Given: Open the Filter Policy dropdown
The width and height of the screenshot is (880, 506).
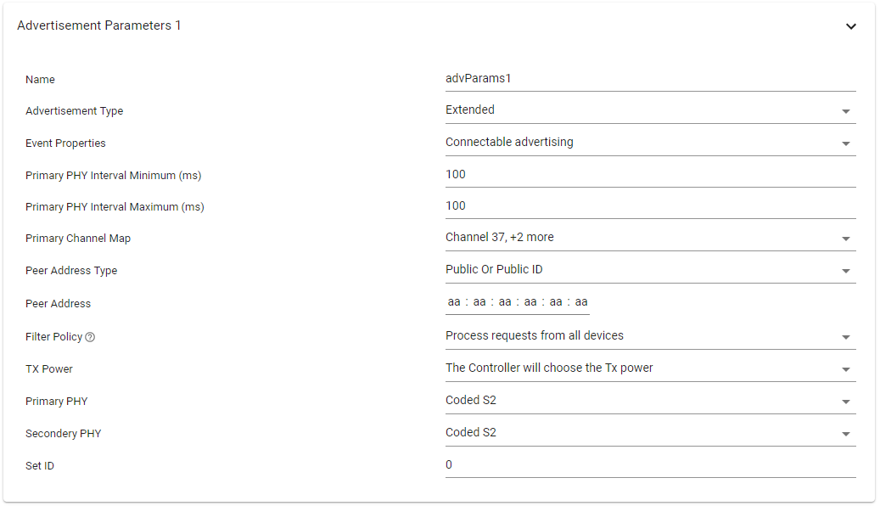Looking at the screenshot, I should (x=845, y=336).
